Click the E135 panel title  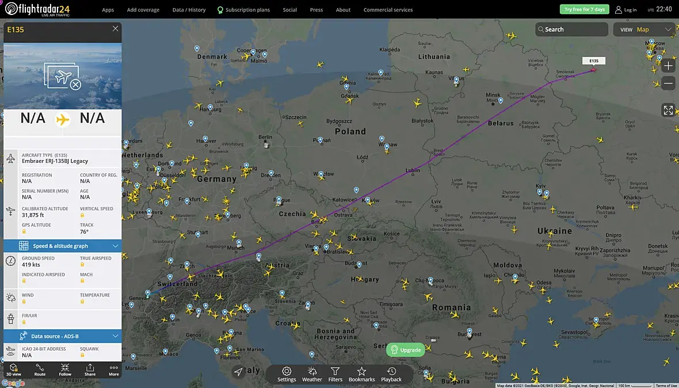(x=16, y=29)
